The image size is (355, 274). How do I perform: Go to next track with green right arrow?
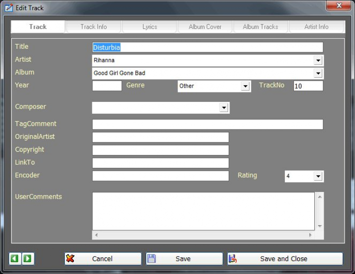point(28,258)
